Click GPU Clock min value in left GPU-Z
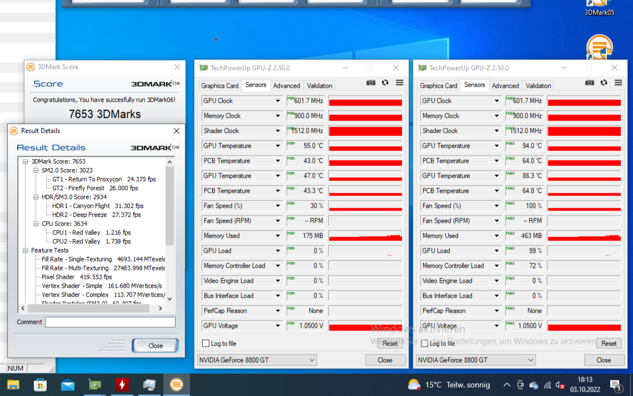Viewport: 633px width, 396px height. (x=305, y=101)
